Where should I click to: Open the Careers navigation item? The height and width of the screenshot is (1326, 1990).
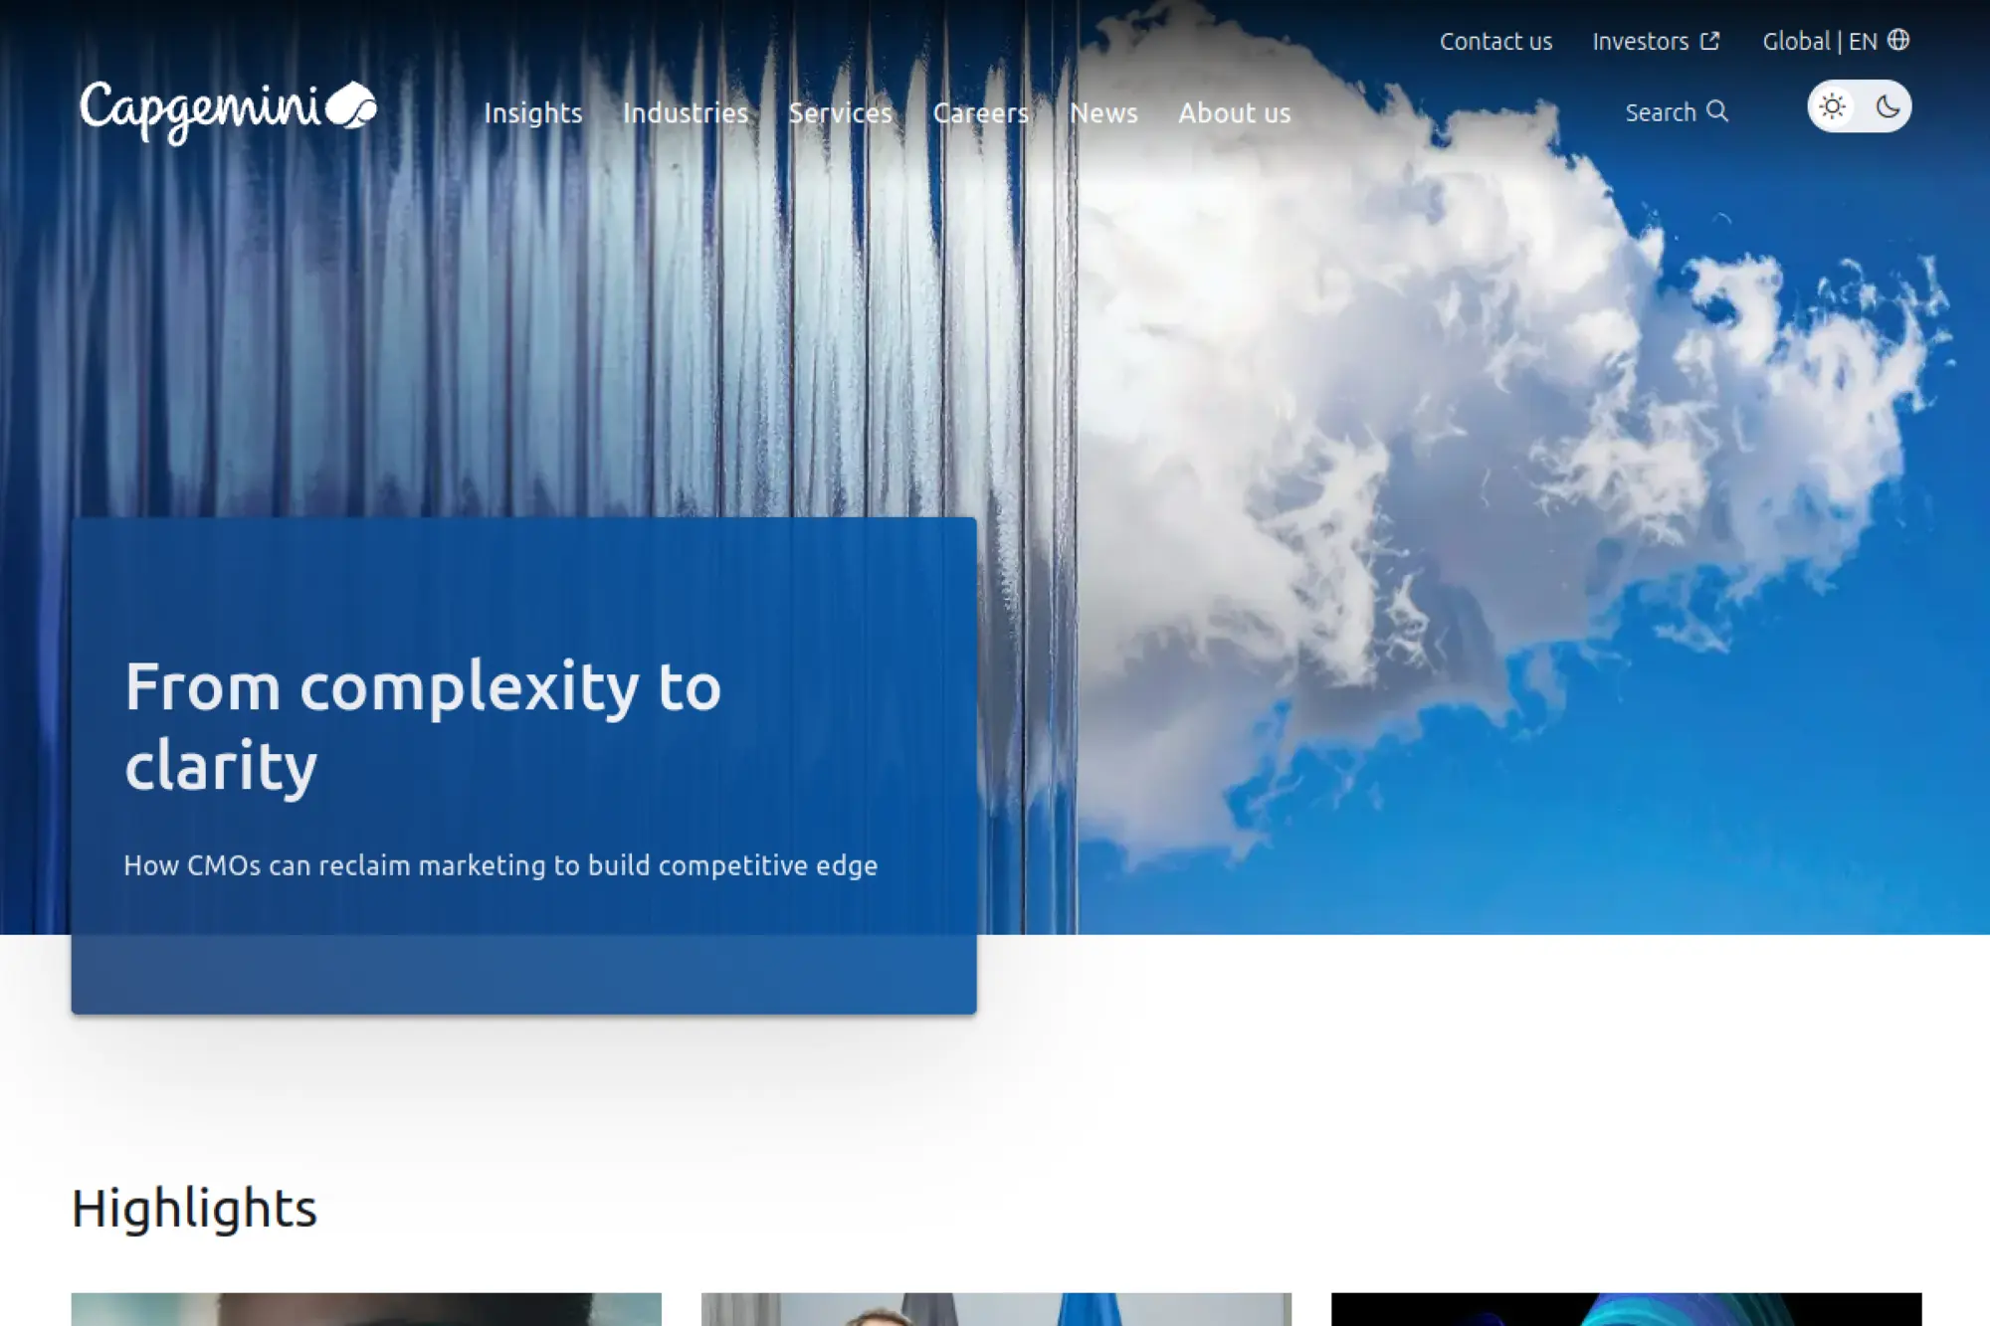pos(981,113)
